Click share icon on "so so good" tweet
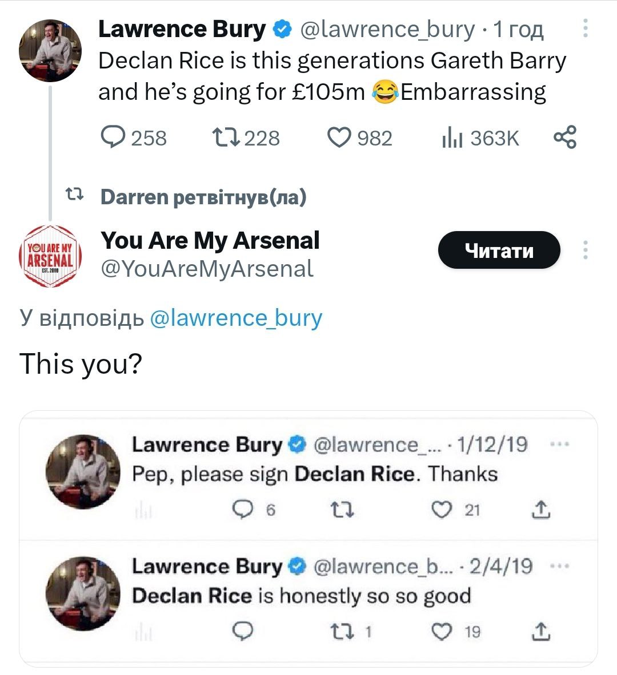This screenshot has width=617, height=675. [x=540, y=632]
